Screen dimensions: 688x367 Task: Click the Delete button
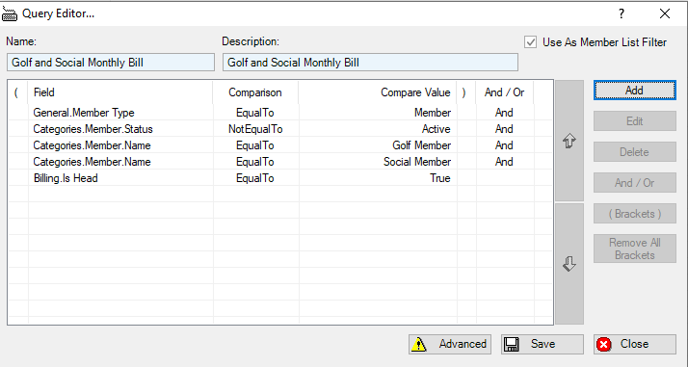point(634,152)
